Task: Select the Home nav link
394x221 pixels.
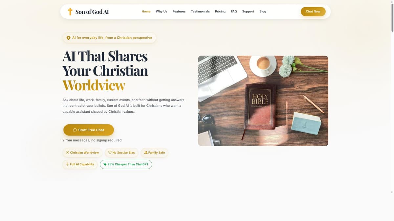Action: pyautogui.click(x=146, y=11)
